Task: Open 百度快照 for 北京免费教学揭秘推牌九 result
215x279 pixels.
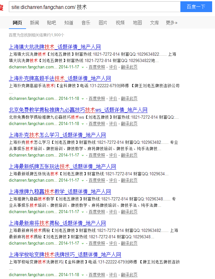Action: pyautogui.click(x=97, y=124)
